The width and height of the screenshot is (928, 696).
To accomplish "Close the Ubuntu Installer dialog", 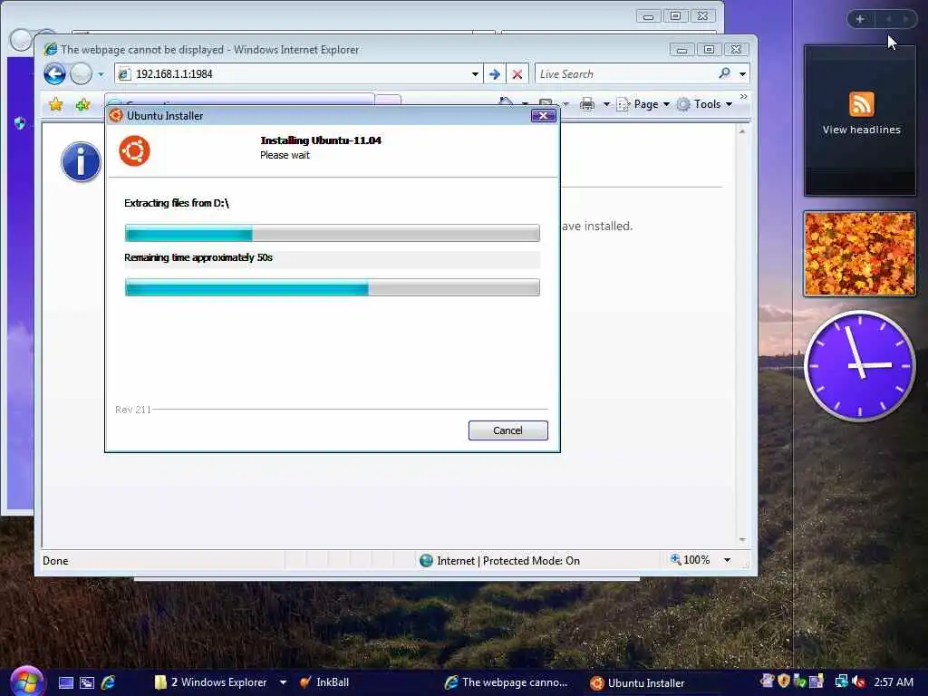I will pyautogui.click(x=544, y=115).
